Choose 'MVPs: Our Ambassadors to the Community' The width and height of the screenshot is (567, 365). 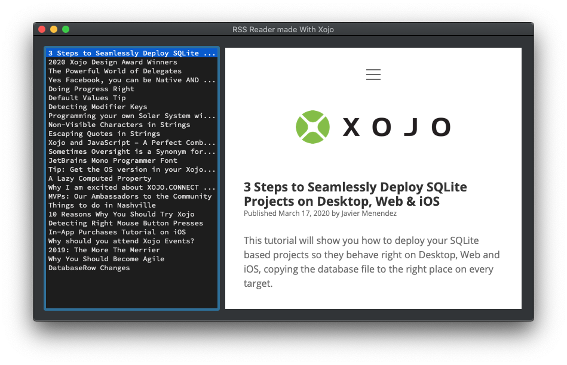point(132,196)
